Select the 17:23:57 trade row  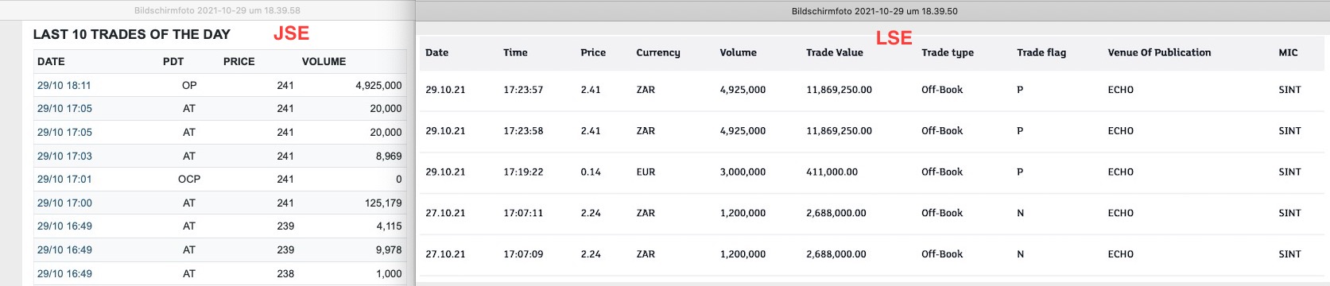click(873, 90)
